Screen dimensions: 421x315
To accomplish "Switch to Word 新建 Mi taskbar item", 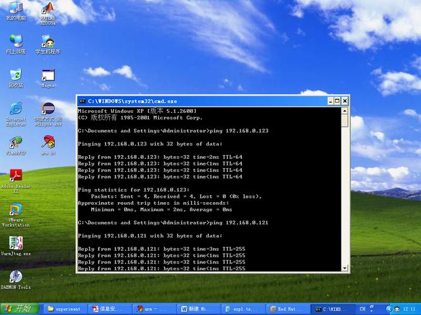I will click(x=199, y=309).
